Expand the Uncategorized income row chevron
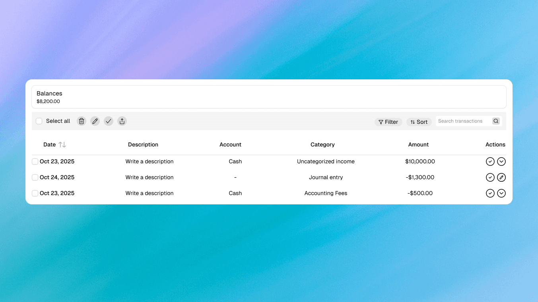 coord(501,162)
